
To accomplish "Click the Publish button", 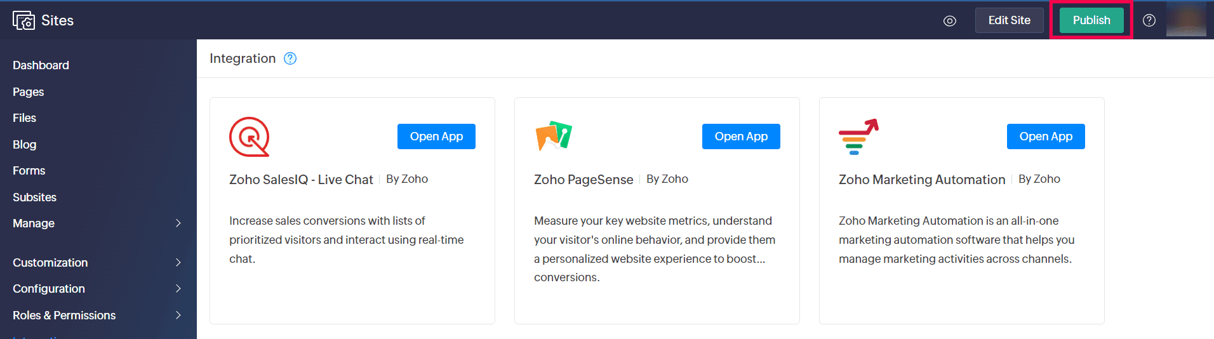I will pyautogui.click(x=1091, y=20).
